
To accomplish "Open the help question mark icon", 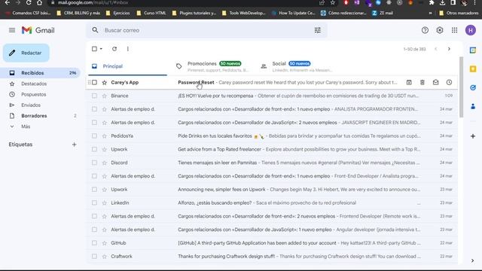I will pos(425,30).
